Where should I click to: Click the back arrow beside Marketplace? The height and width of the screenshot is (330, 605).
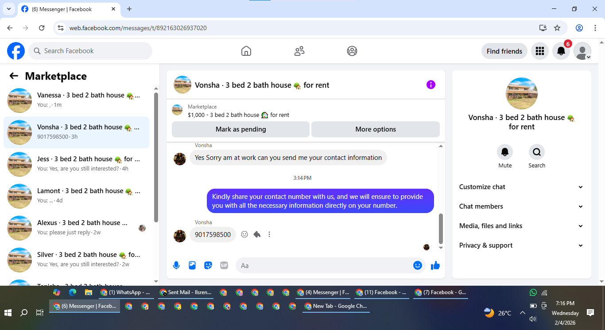coord(14,76)
